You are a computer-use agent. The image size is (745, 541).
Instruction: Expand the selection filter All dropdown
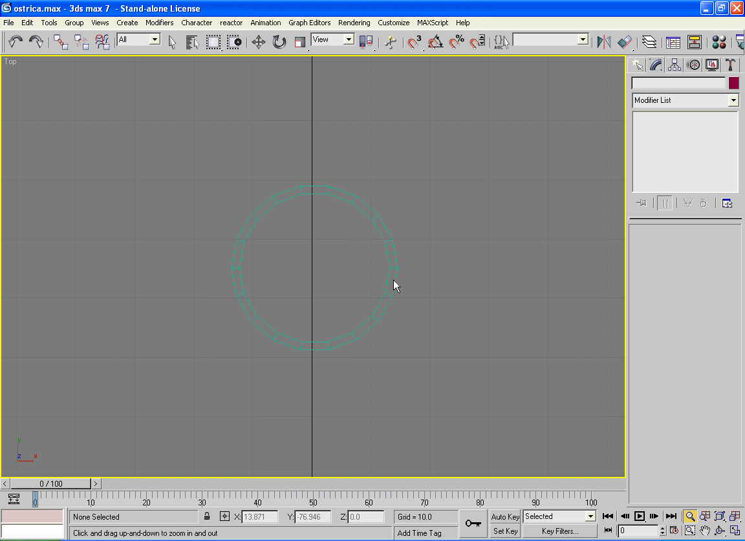click(x=155, y=39)
